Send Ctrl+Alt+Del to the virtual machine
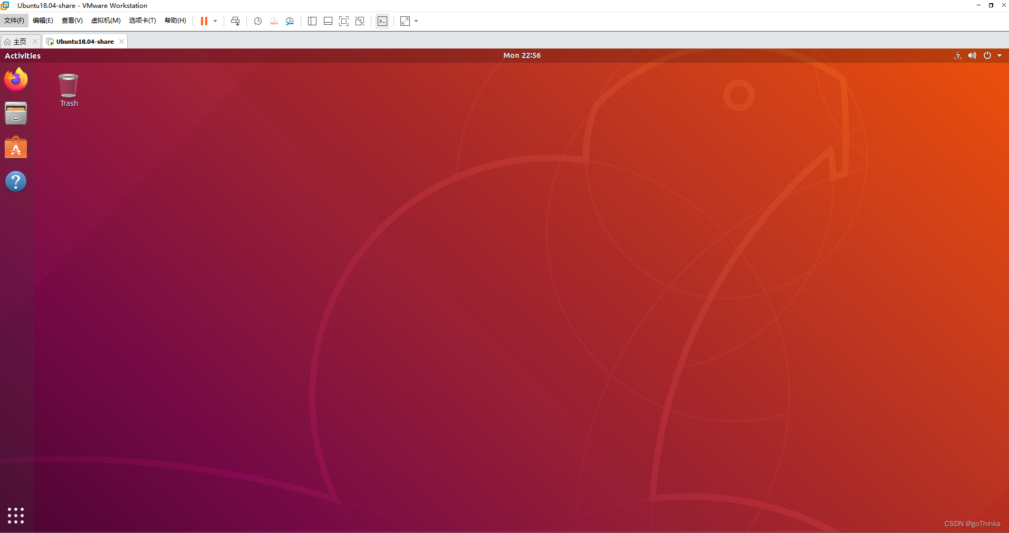This screenshot has width=1009, height=533. (x=235, y=21)
